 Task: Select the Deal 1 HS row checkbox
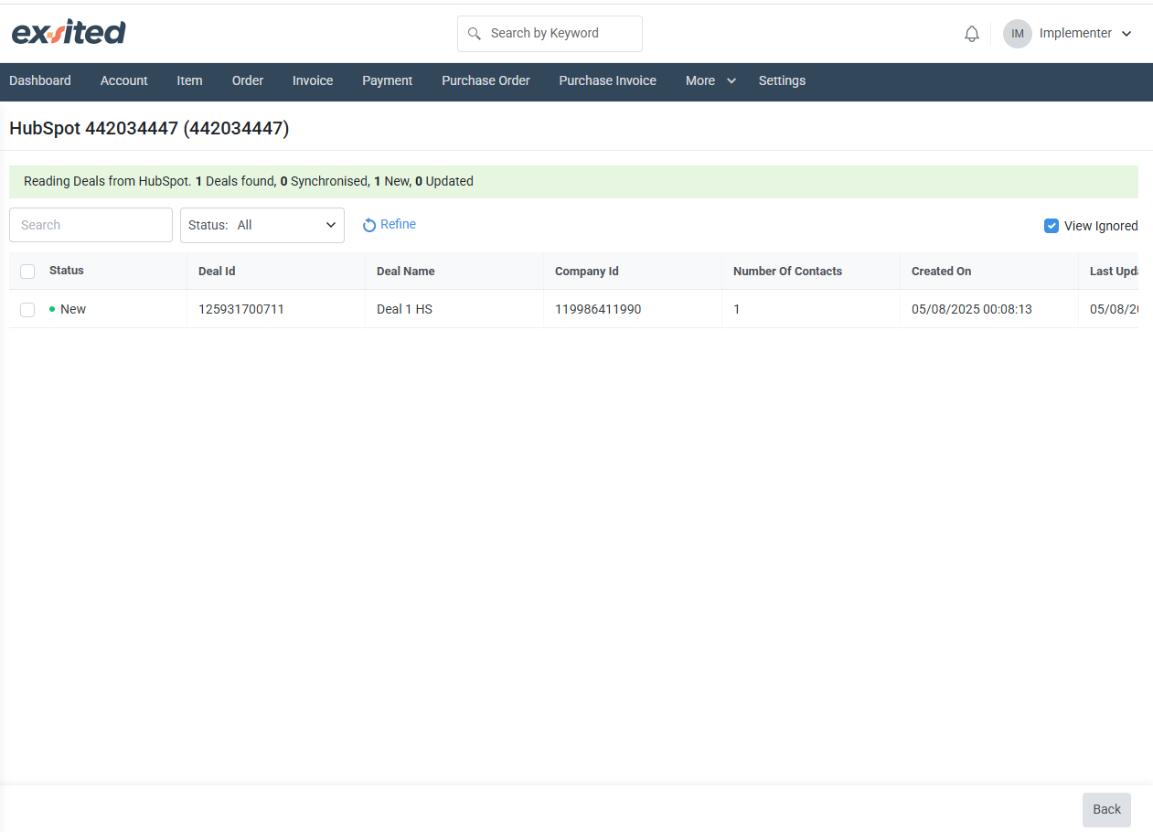click(x=27, y=310)
